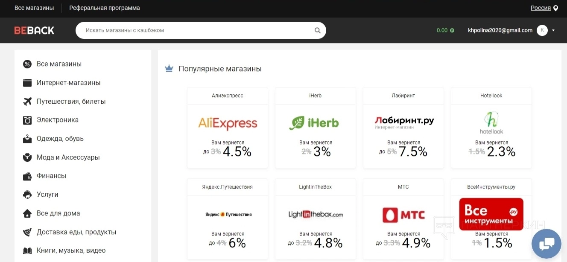Click the Алиэкспресс card title
The width and height of the screenshot is (567, 262).
[x=228, y=96]
